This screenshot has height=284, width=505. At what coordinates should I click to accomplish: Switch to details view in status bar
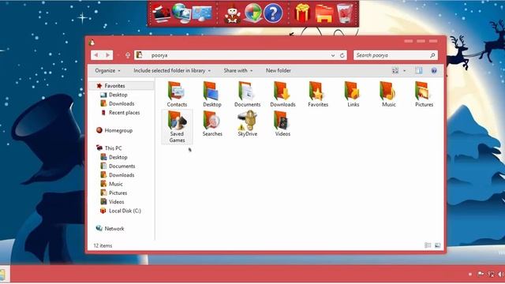click(x=428, y=245)
